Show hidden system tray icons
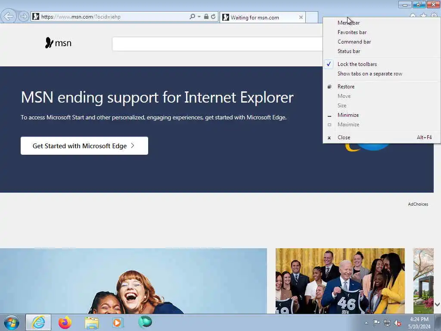The height and width of the screenshot is (331, 441). pos(366,323)
